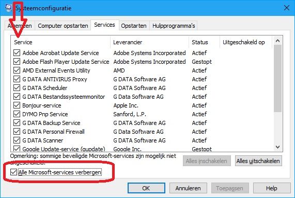
Task: Uncheck DYMO Pnp Service
Action: click(17, 114)
